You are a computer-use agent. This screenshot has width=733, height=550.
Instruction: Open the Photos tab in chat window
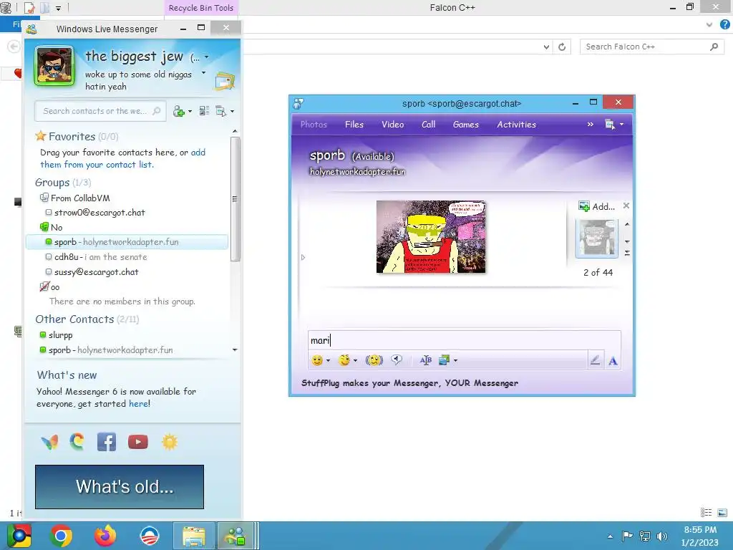314,125
